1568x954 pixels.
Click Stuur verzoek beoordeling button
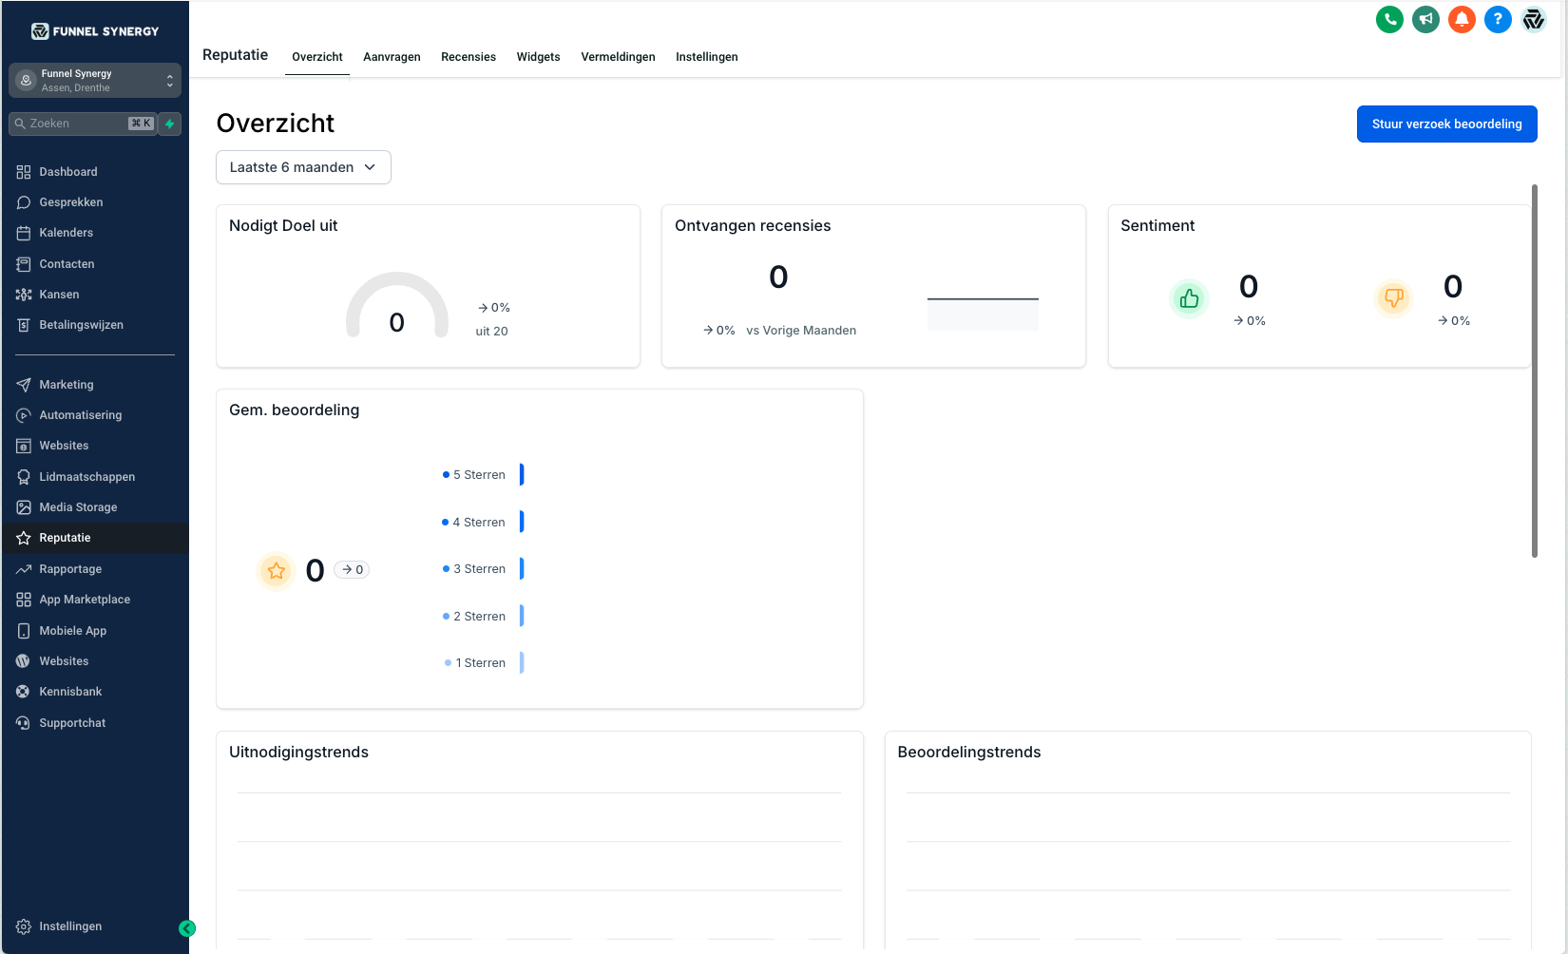click(1446, 124)
